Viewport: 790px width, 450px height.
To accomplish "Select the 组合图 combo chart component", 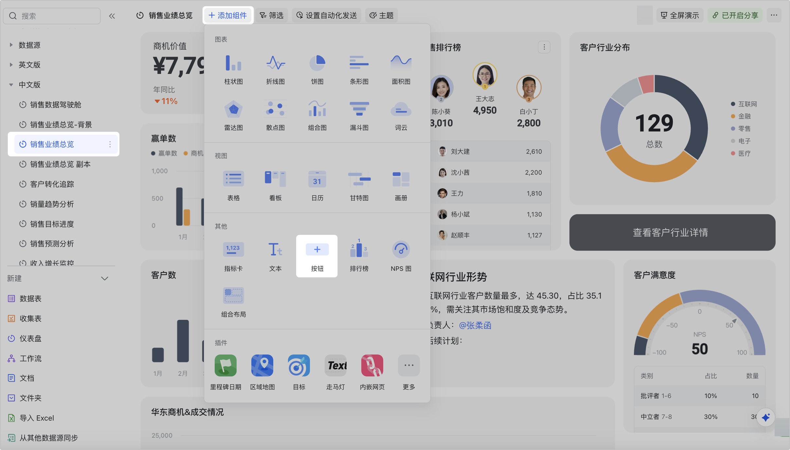I will 317,116.
